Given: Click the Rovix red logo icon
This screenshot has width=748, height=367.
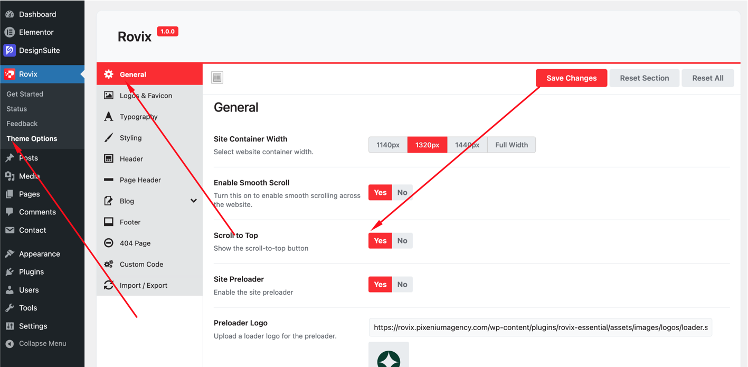Looking at the screenshot, I should 10,74.
